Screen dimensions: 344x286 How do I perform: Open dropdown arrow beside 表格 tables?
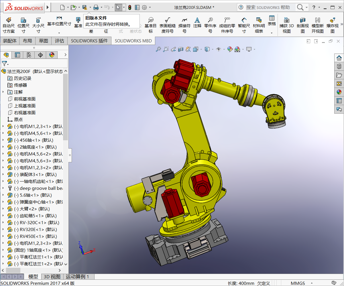(272, 33)
